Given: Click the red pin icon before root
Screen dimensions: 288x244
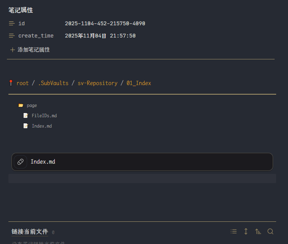Looking at the screenshot, I should click(11, 83).
